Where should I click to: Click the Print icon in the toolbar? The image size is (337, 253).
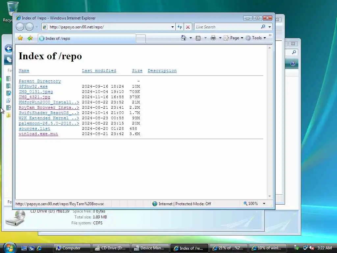pos(213,38)
